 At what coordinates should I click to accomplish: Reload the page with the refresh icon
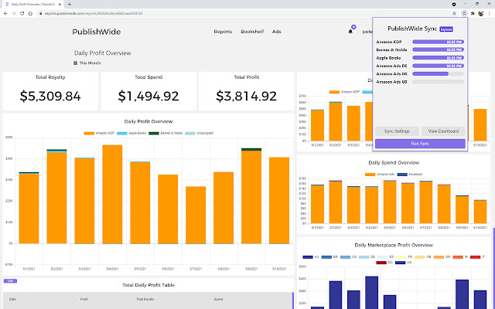tap(24, 13)
